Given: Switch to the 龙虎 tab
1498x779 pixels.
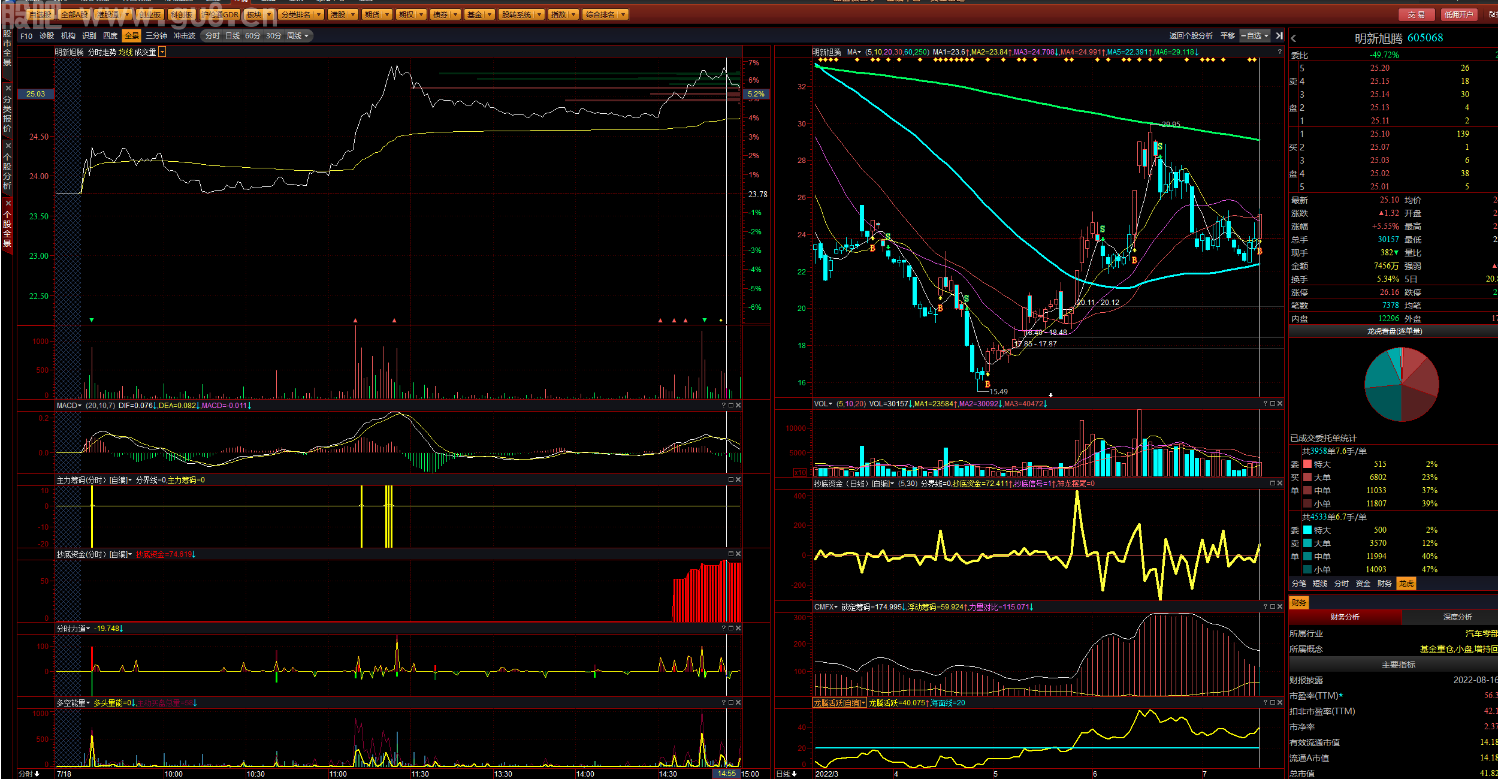Looking at the screenshot, I should (x=1406, y=584).
